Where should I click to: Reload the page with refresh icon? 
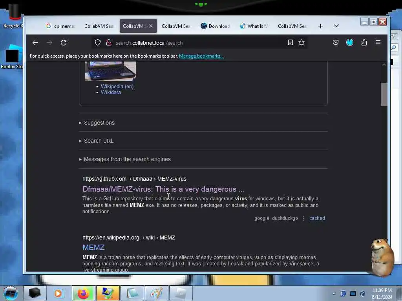point(64,43)
